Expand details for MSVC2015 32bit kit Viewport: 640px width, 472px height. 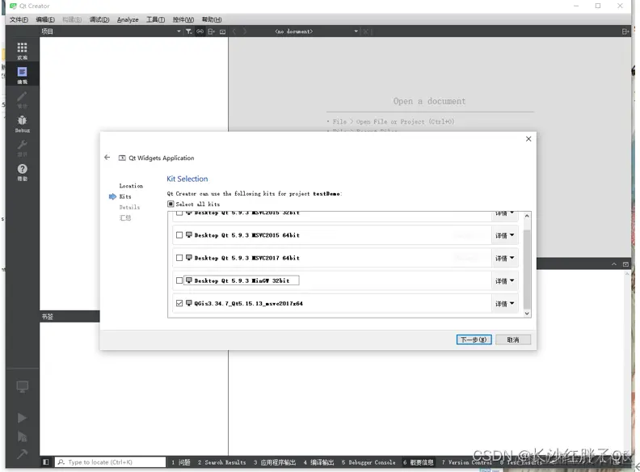(505, 213)
